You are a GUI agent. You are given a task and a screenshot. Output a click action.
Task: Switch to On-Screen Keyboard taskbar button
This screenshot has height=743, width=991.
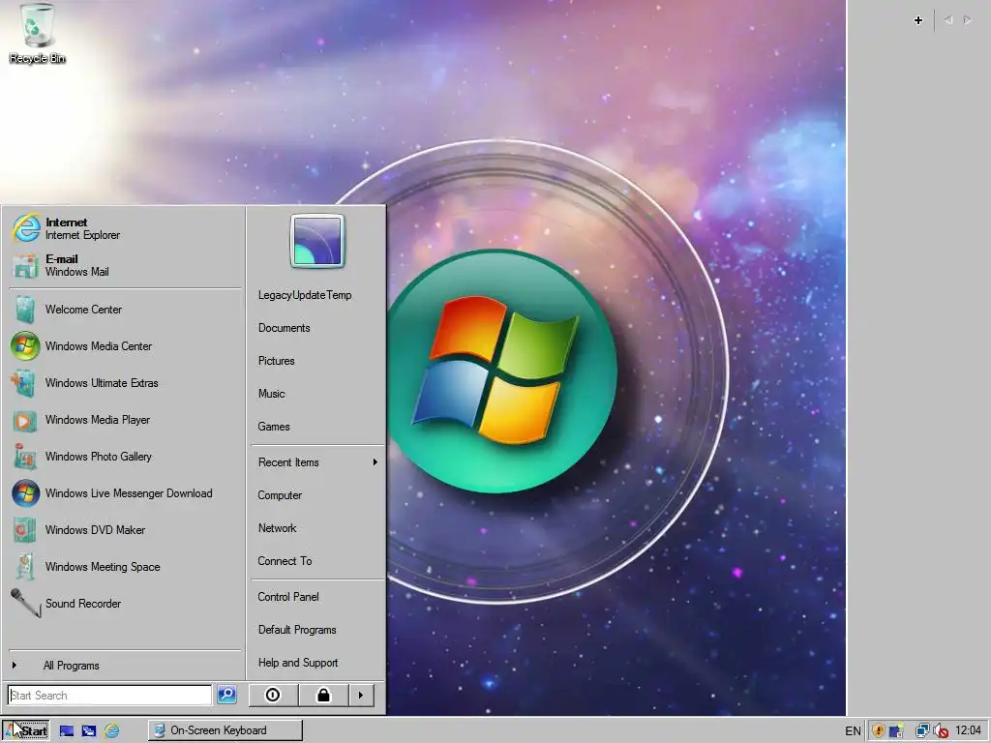[225, 730]
